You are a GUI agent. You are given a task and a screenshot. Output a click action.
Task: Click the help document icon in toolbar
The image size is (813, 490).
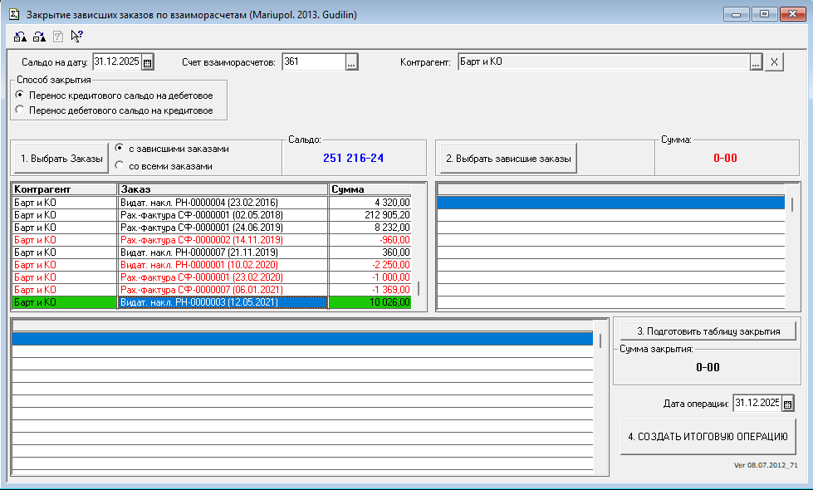(58, 36)
